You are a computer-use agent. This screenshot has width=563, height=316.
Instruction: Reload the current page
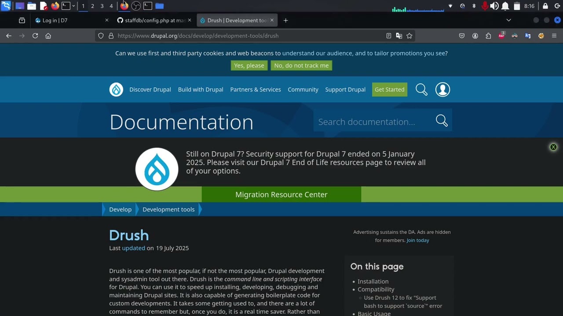(35, 36)
